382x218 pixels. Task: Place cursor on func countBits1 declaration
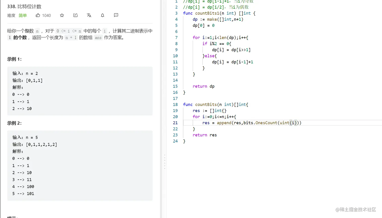click(219, 13)
